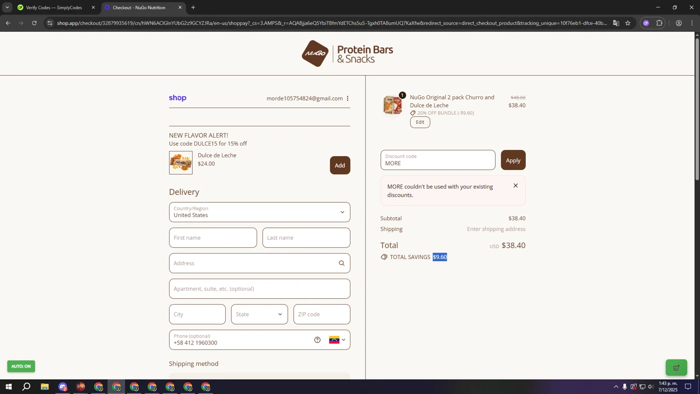Screen dimensions: 700x394
Task: Open the browser profile icon
Action: [x=679, y=23]
